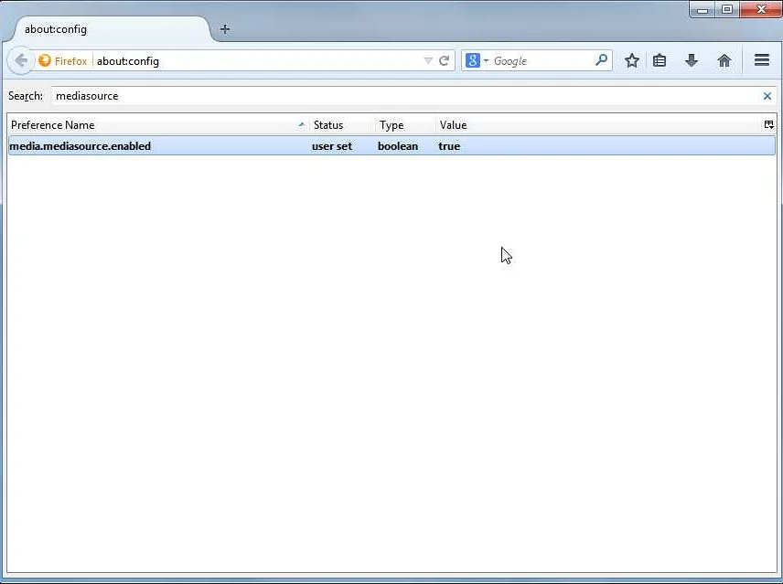Go to the Home page icon

point(724,61)
